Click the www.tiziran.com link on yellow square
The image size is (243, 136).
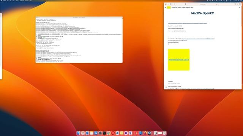click(x=178, y=60)
